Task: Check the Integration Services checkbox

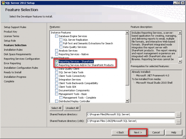Action: tap(56, 79)
